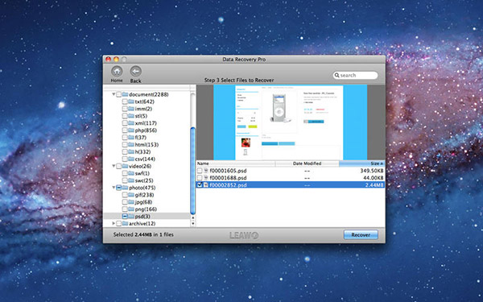This screenshot has height=302, width=483.
Task: Click the tree scrollbar up arrow
Action: [x=193, y=218]
